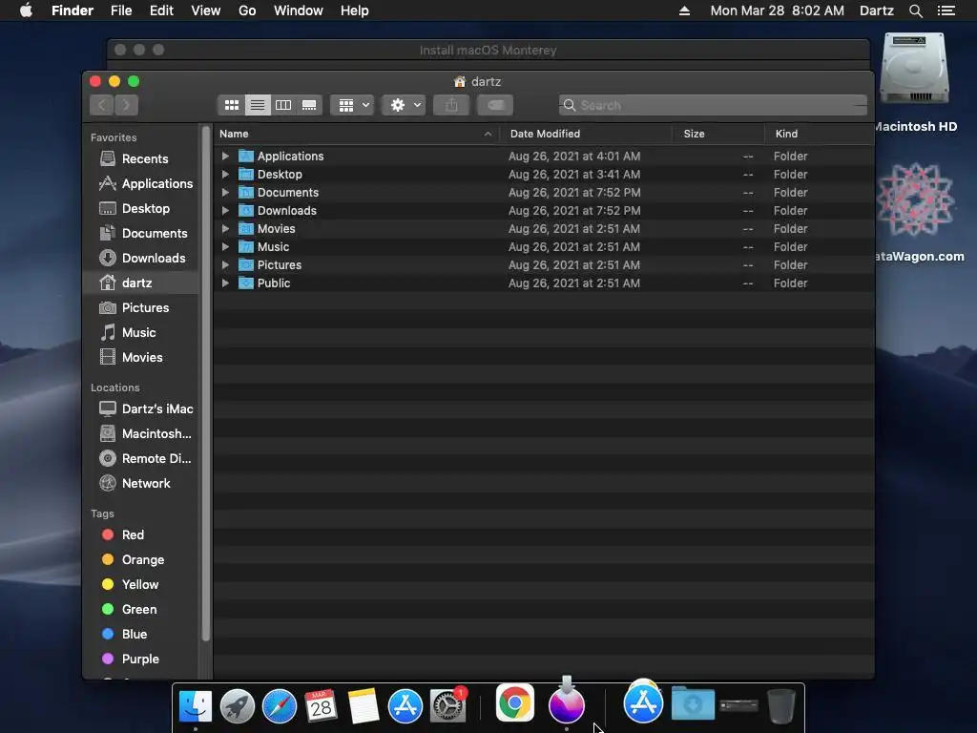Sort by the Date Modified column header
Image resolution: width=977 pixels, height=733 pixels.
(x=586, y=134)
